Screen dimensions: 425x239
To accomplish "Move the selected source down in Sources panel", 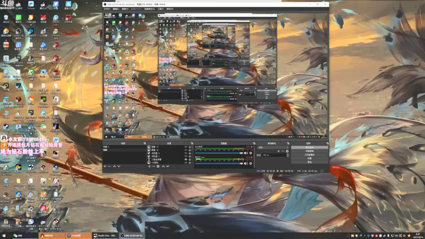I will point(168,166).
